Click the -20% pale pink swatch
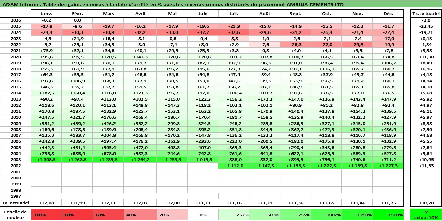Screen dimensions: 442x221 [x=172, y=215]
